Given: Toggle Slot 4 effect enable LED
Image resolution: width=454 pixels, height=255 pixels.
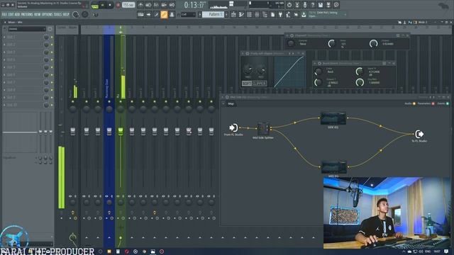Looking at the screenshot, I should [52, 59].
